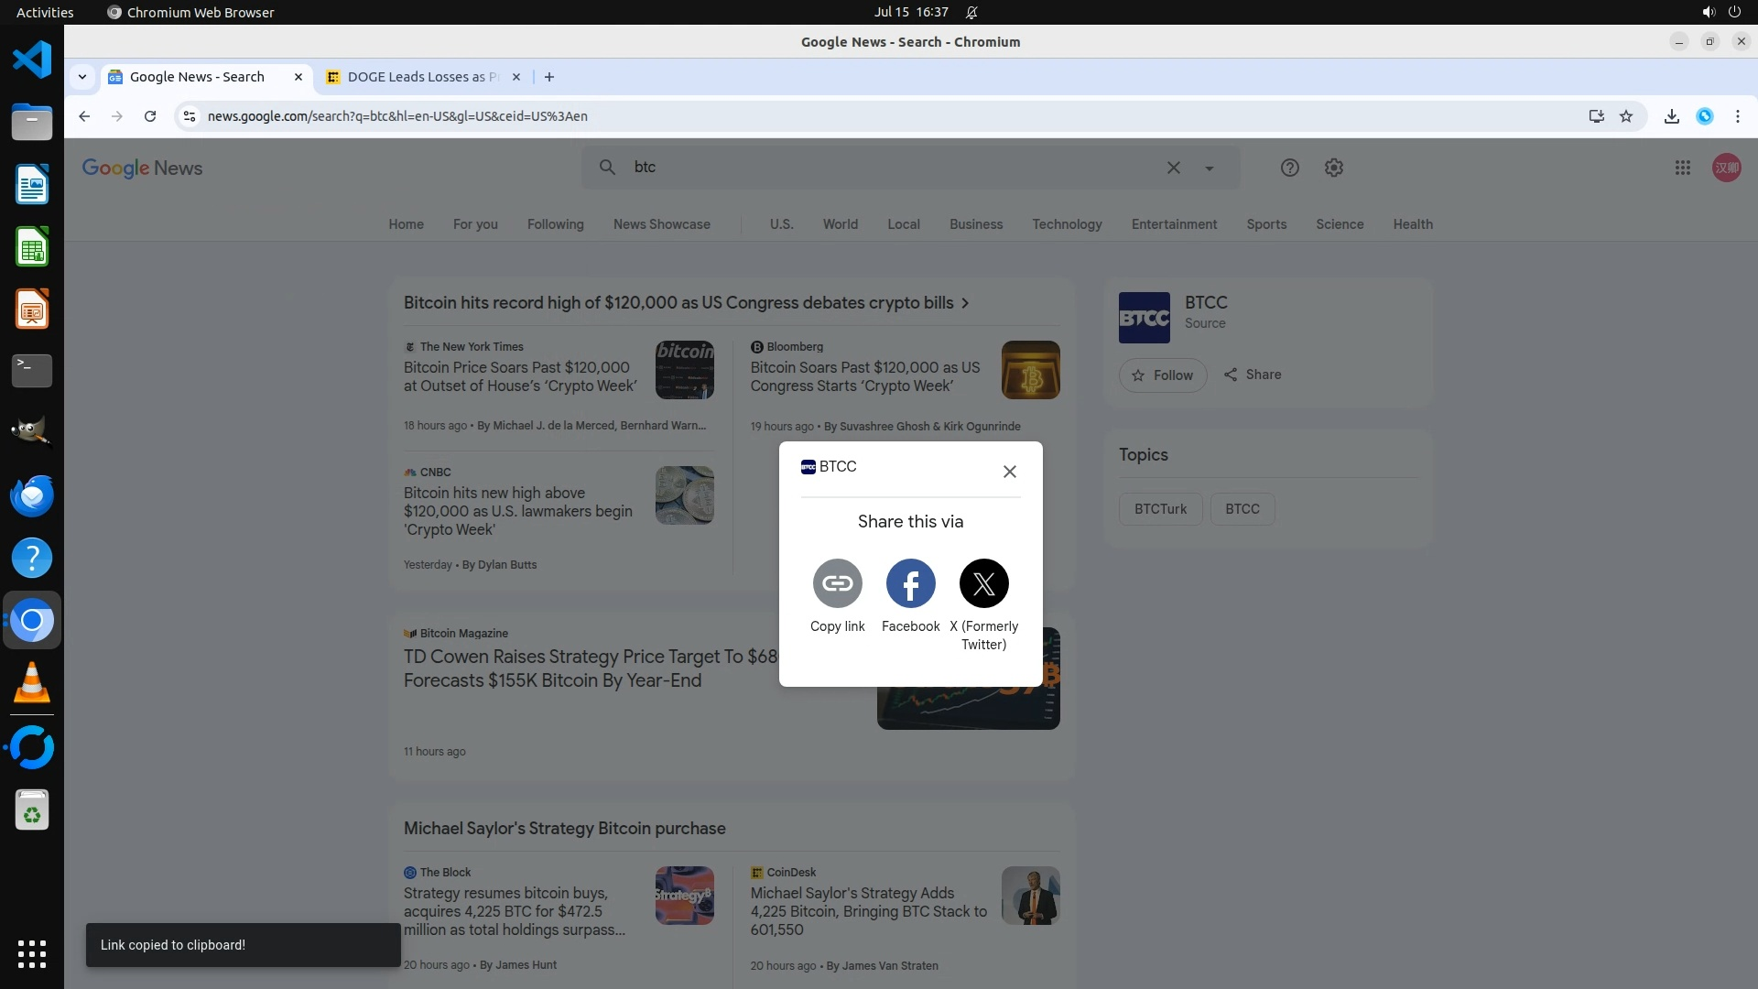Share via the Facebook icon
Image resolution: width=1758 pixels, height=989 pixels.
(x=910, y=583)
